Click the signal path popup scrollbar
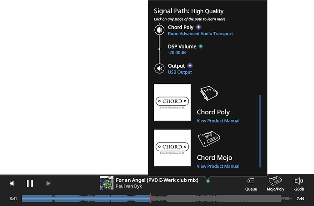 click(x=260, y=131)
